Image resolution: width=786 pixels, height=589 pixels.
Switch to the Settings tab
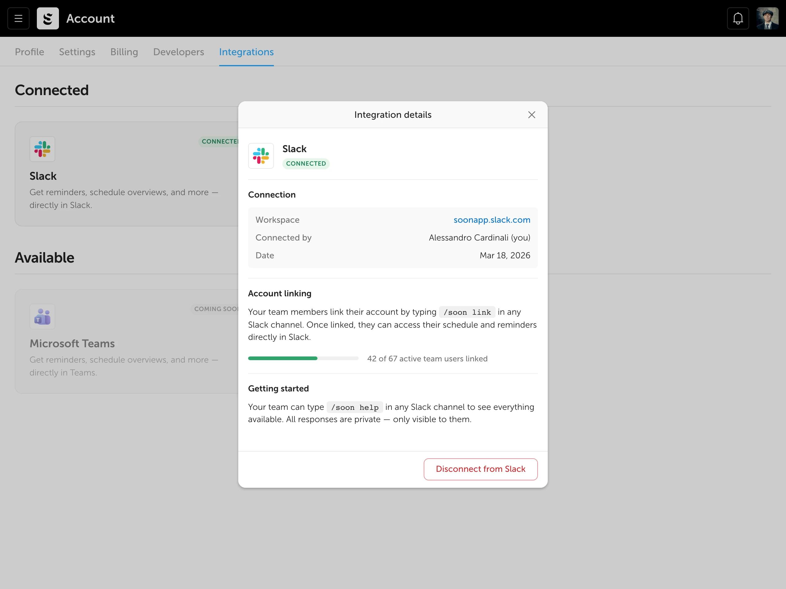point(77,52)
